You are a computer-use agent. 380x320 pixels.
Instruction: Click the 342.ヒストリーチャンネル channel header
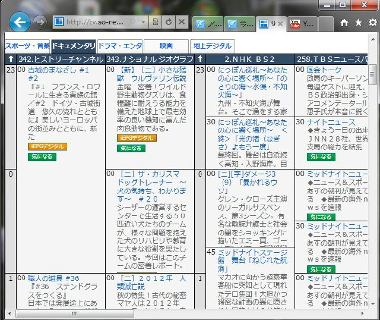pyautogui.click(x=61, y=59)
